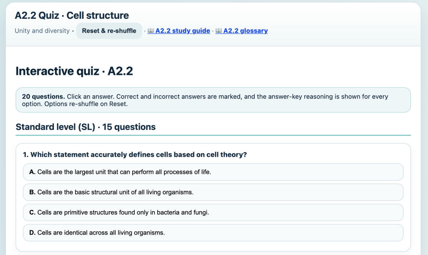The height and width of the screenshot is (255, 428).
Task: Click 'Options re-shuffle on Reset' instruction text
Action: pyautogui.click(x=74, y=104)
